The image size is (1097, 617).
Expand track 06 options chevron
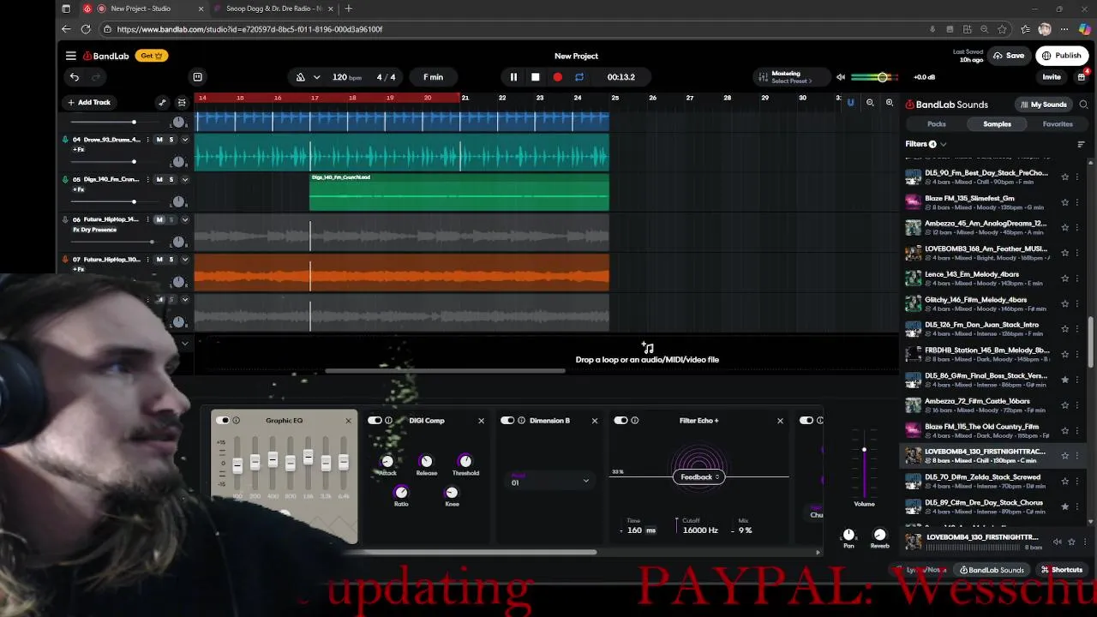point(184,219)
